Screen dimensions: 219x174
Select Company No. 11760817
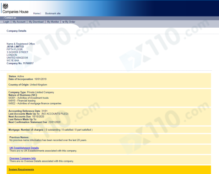point(20,64)
